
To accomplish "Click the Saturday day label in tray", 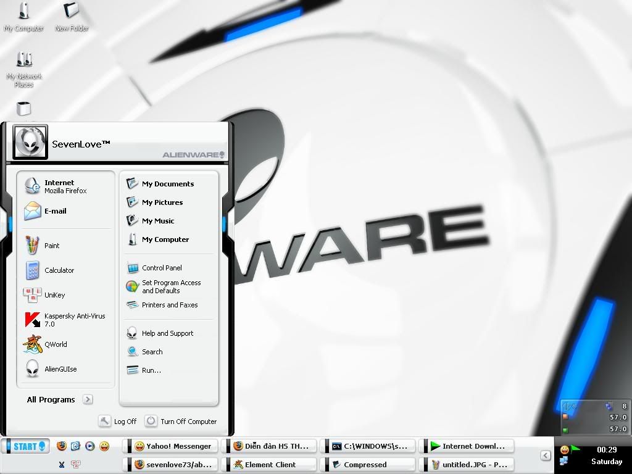I will (607, 462).
